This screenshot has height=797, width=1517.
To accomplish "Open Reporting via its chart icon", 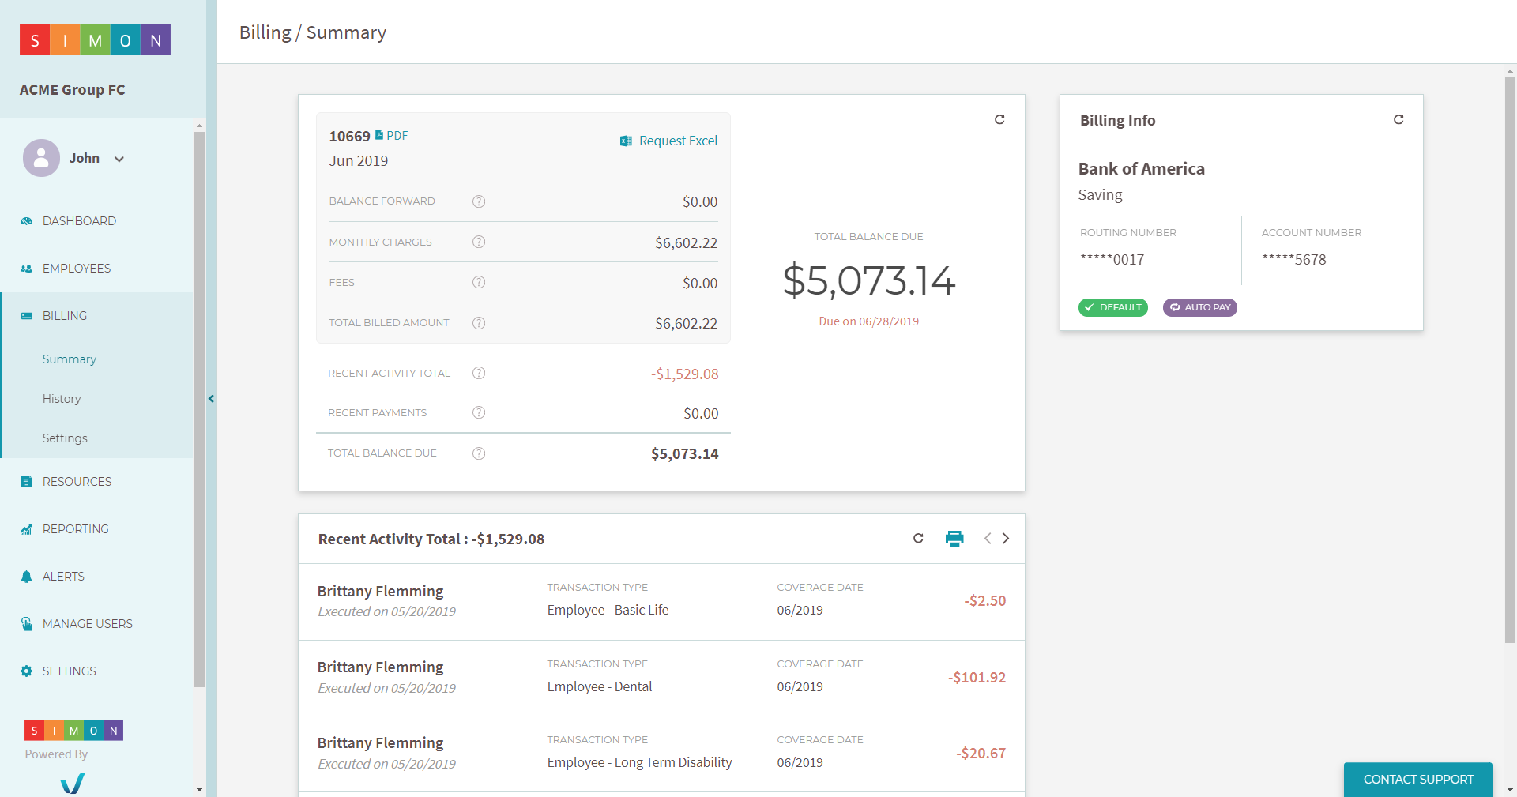I will tap(26, 528).
